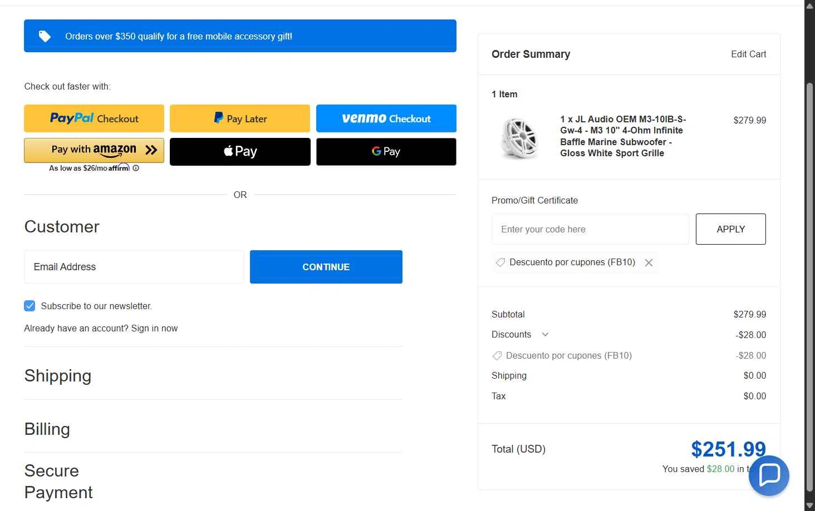Click the $251.99 total amount
The height and width of the screenshot is (511, 815).
click(728, 449)
